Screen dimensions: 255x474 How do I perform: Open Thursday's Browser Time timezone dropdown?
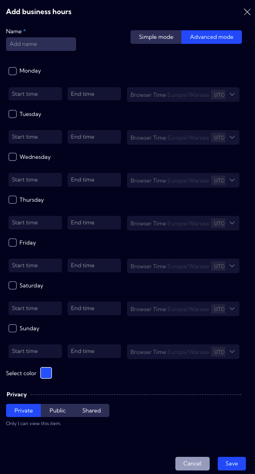pyautogui.click(x=183, y=223)
